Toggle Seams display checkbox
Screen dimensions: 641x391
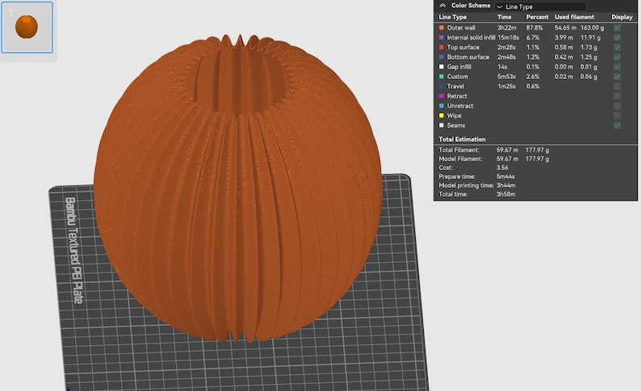click(618, 125)
